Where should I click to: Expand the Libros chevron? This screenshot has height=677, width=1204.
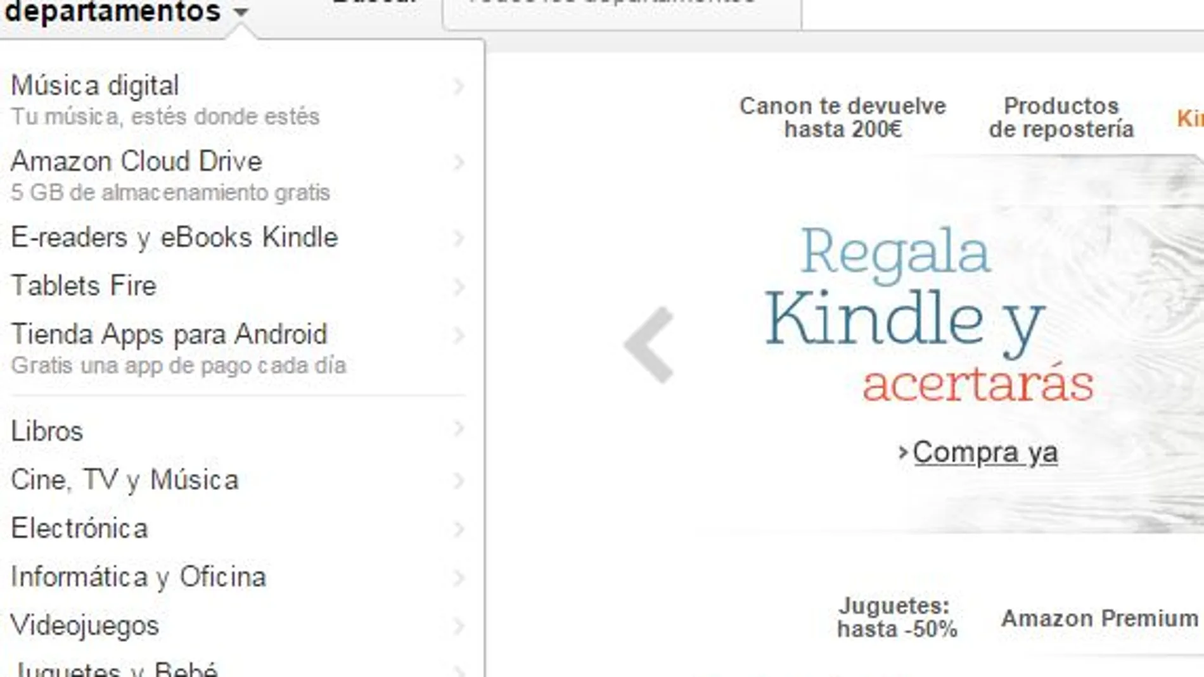(459, 429)
